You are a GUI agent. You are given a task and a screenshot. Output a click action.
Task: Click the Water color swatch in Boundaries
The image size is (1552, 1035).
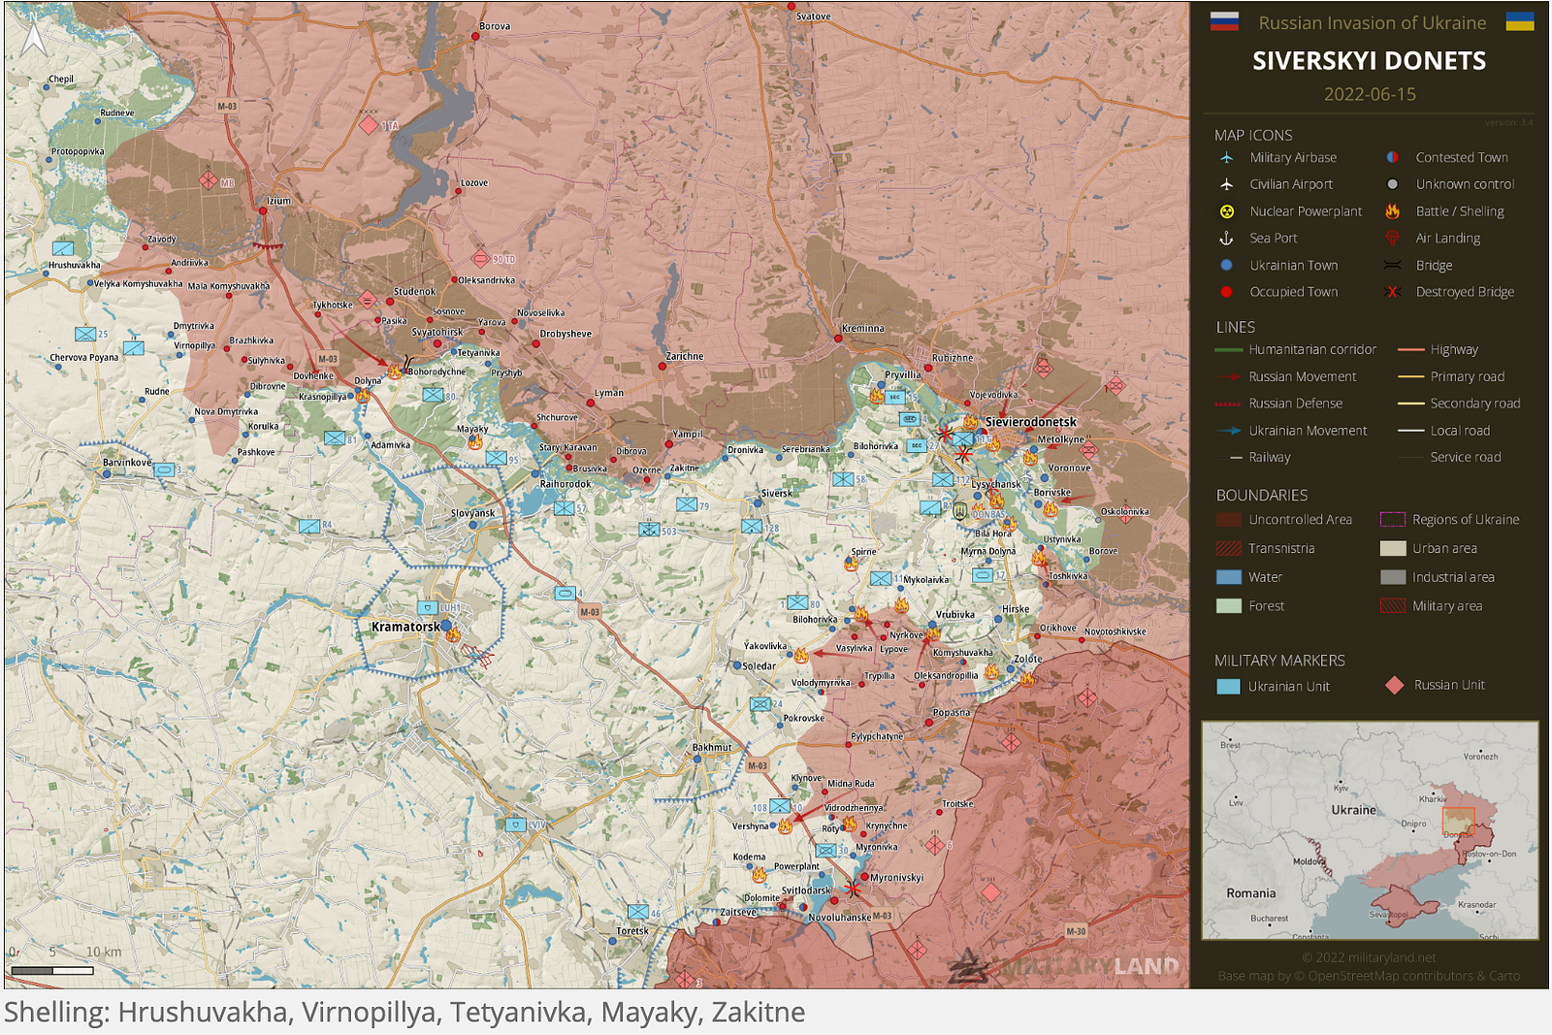1228,577
